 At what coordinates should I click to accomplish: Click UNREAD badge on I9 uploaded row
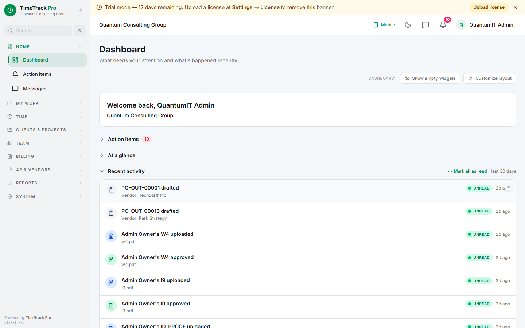(x=479, y=281)
